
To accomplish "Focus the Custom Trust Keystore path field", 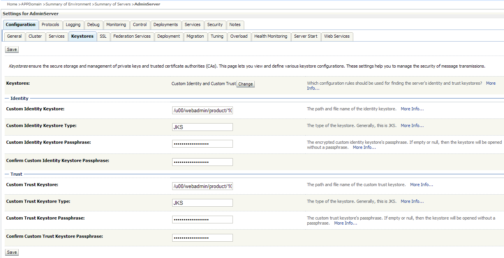I will pyautogui.click(x=203, y=186).
